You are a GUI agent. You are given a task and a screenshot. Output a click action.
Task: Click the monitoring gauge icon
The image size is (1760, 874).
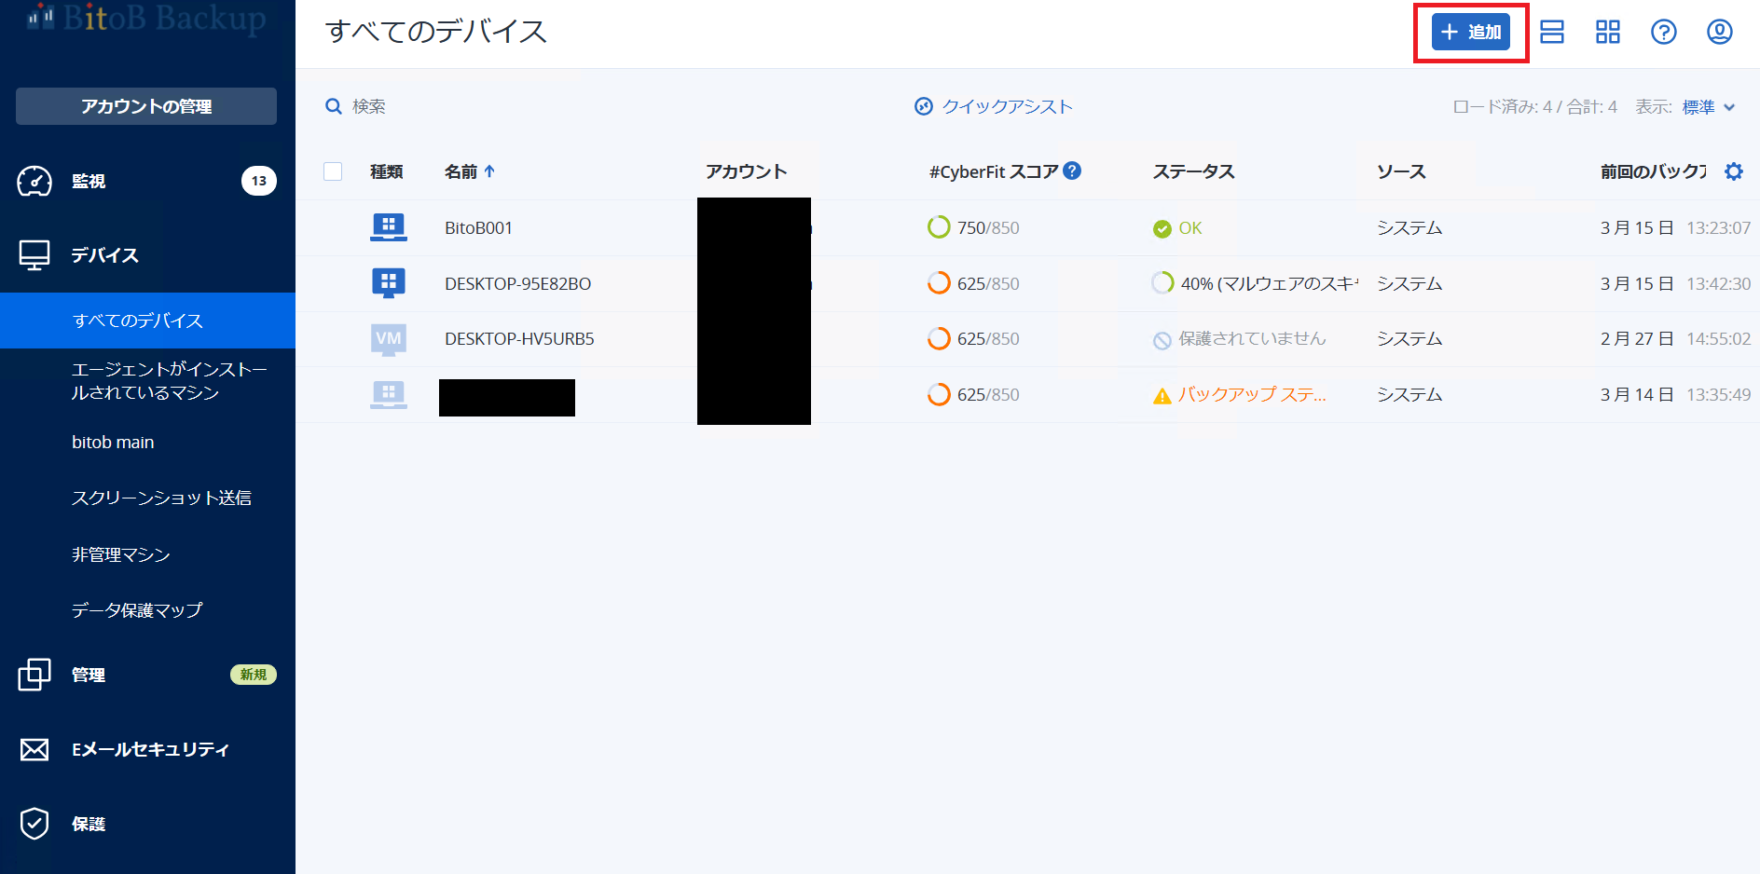tap(34, 181)
